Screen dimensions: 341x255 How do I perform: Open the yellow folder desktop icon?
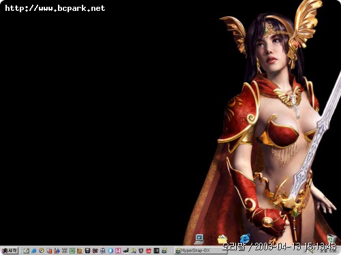click(x=222, y=239)
